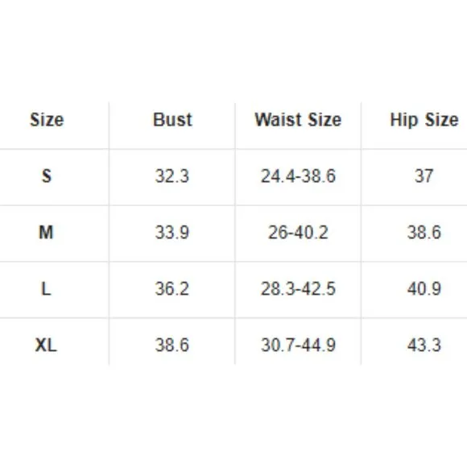Click the 32.3 bust value
The image size is (467, 467).
(172, 176)
